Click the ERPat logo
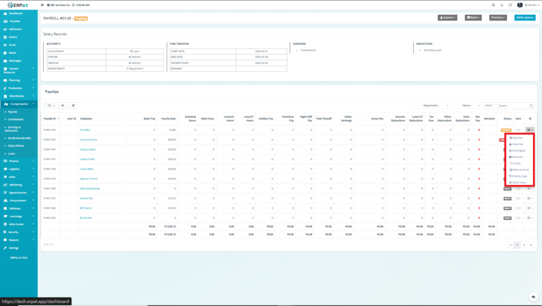 (17, 5)
